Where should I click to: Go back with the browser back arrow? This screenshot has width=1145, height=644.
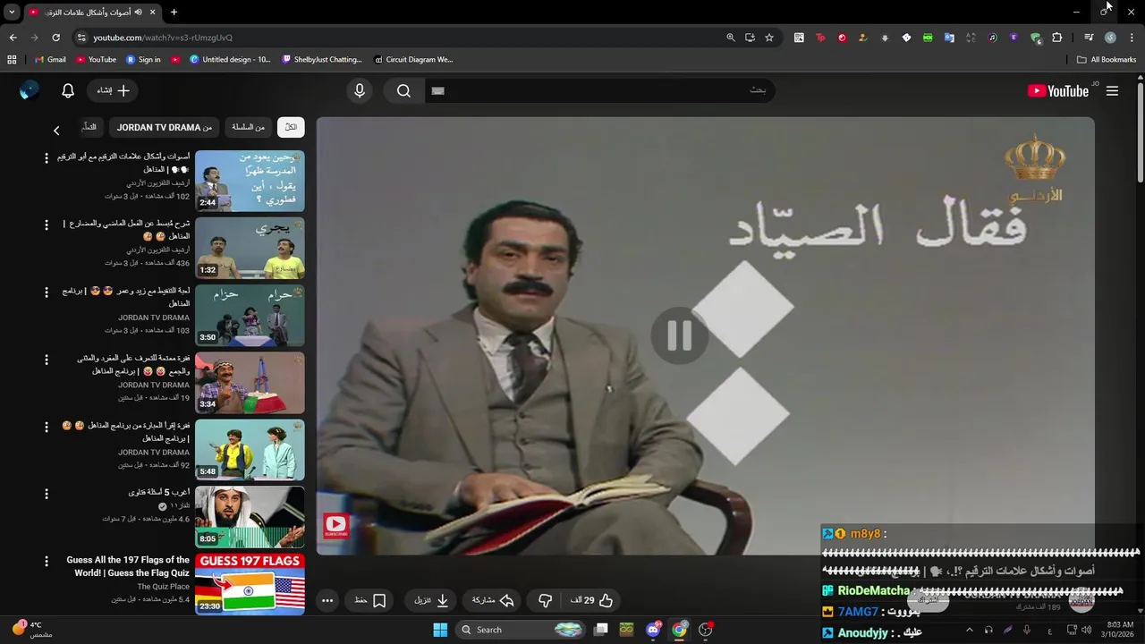pos(13,38)
